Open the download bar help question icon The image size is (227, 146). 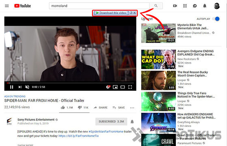click(131, 13)
